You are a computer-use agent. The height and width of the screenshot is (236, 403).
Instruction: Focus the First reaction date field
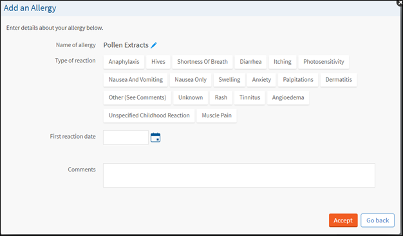click(126, 137)
